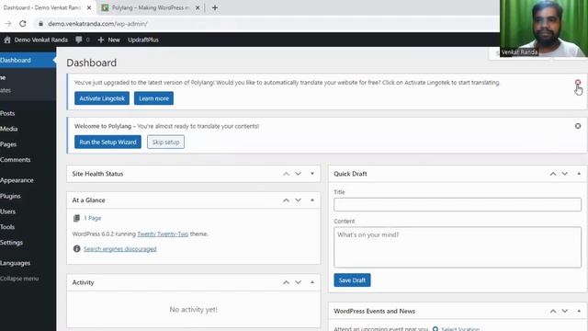
Task: Collapse the Quick Draft panel
Action: (x=579, y=174)
